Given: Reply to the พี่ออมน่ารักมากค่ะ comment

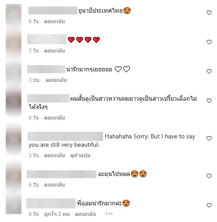Looking at the screenshot, I should (x=86, y=214).
